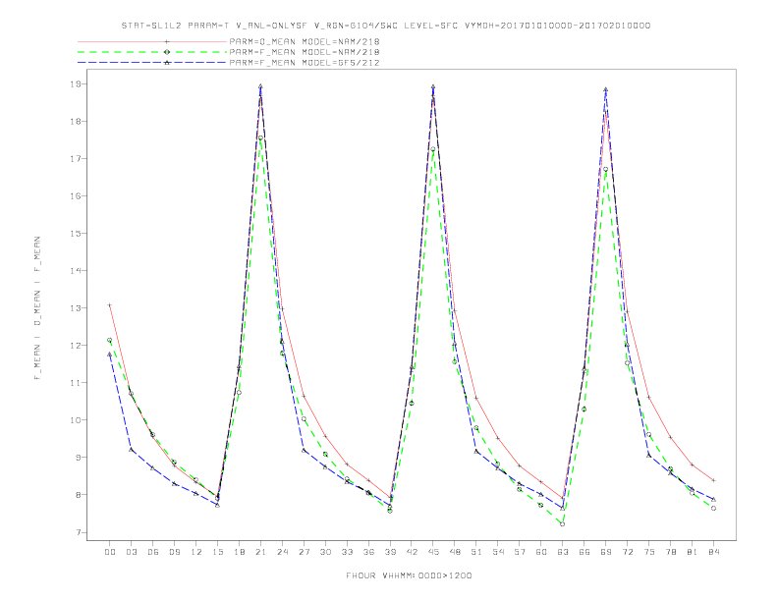Click forecast hour label 36 on x-axis
Screen dimensions: 778x601
pos(368,552)
